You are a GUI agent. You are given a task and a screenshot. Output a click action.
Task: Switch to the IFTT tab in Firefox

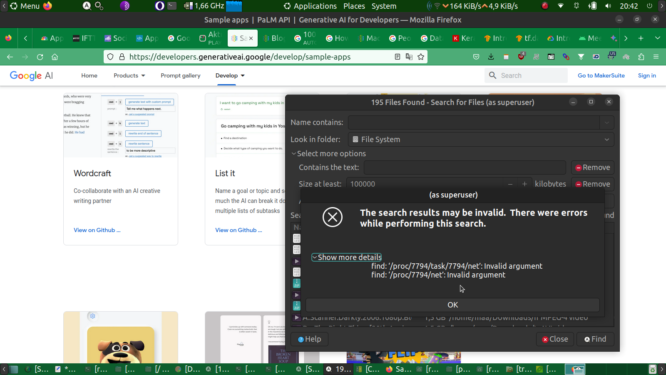84,38
